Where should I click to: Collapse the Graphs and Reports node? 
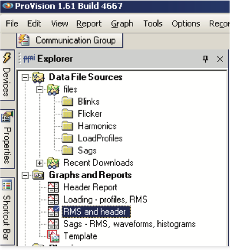[x=25, y=175]
